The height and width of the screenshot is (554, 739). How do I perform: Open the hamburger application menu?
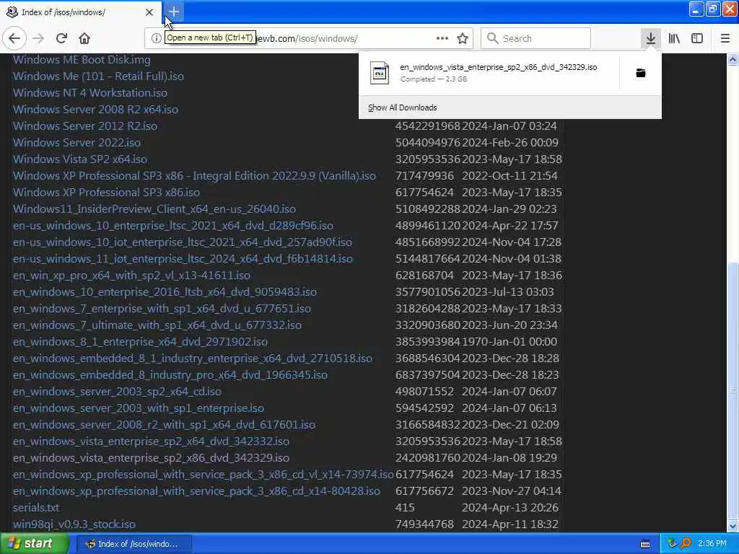(725, 38)
